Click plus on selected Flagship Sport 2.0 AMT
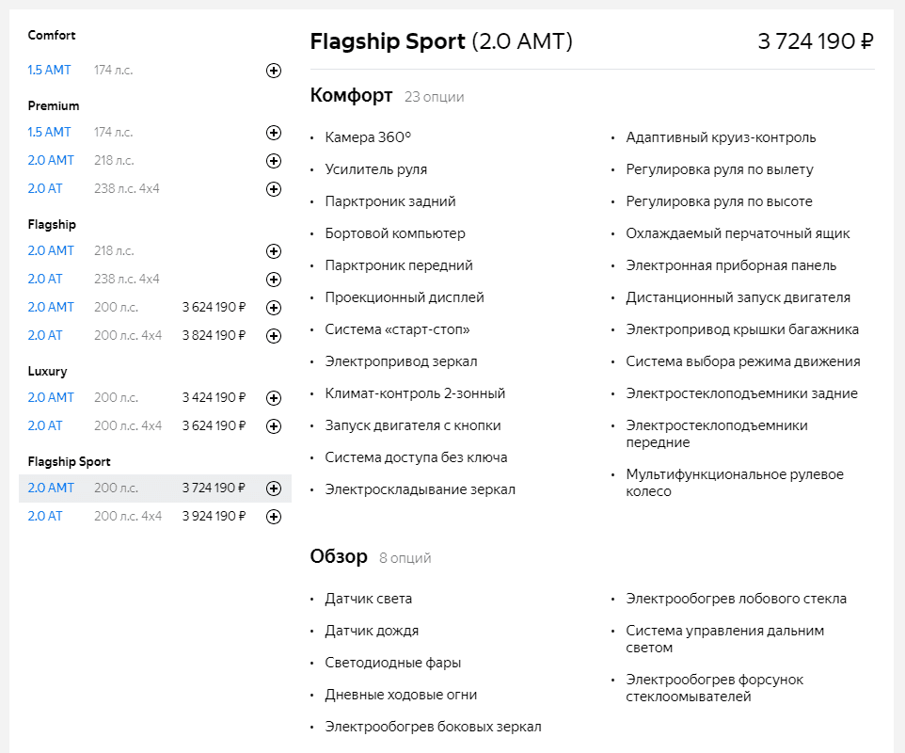The height and width of the screenshot is (753, 905). 274,489
